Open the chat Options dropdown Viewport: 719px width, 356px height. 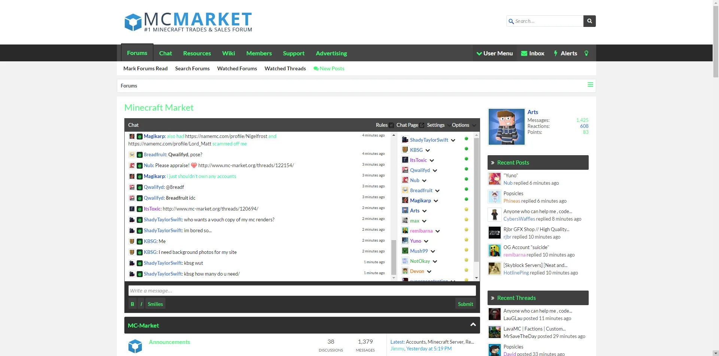464,125
